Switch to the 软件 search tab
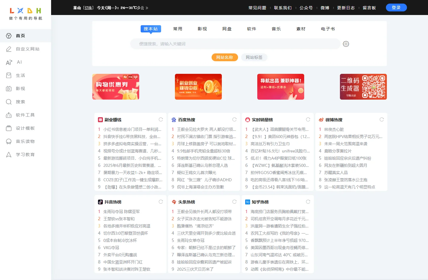This screenshot has height=280, width=428. (252, 29)
